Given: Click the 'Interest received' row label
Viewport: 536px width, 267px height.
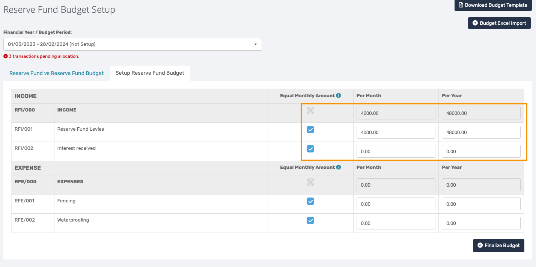Looking at the screenshot, I should 77,148.
